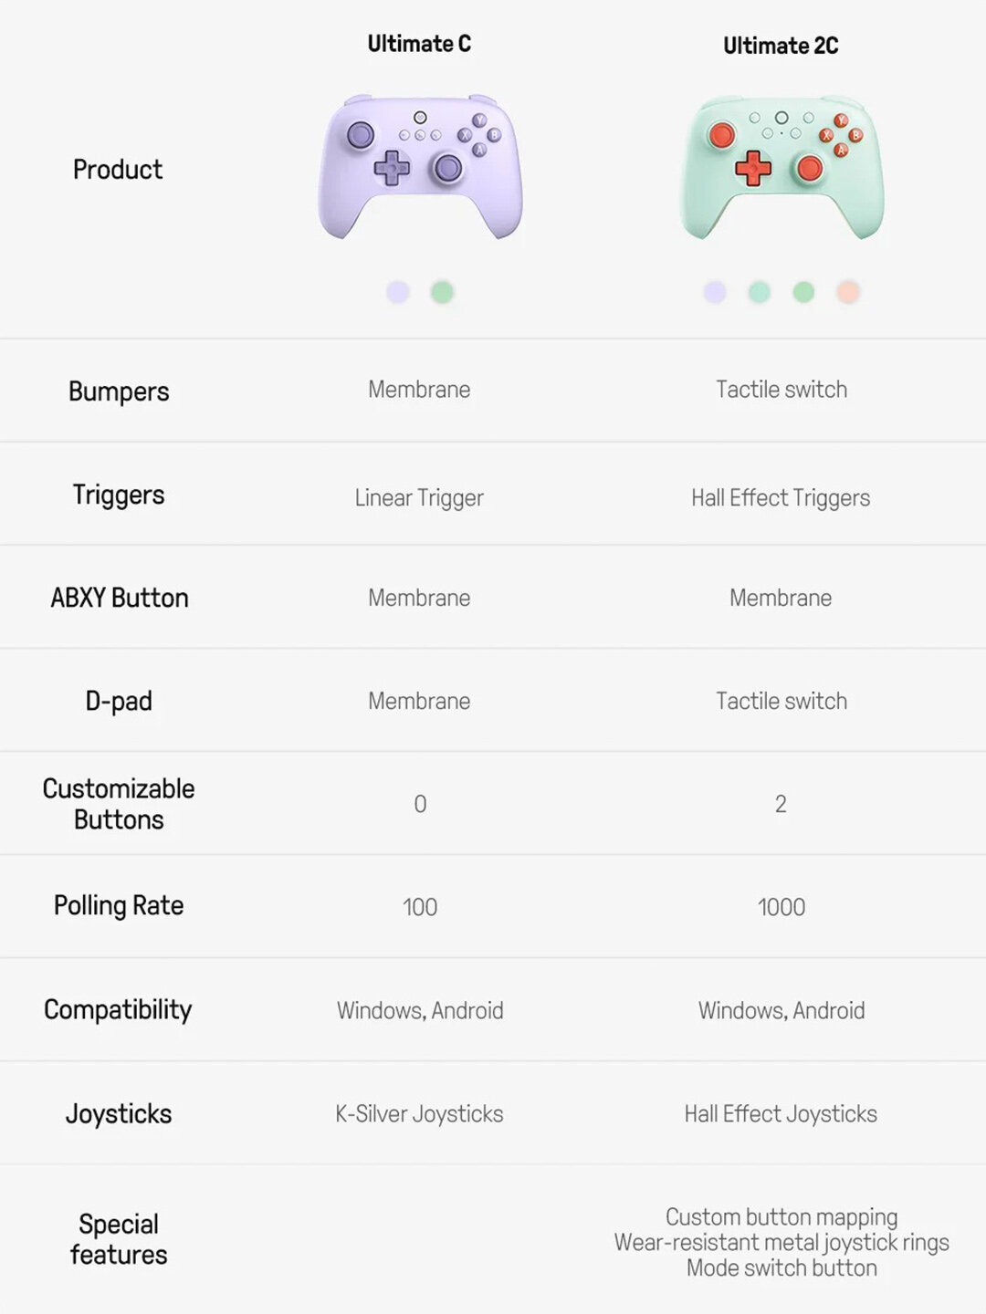Viewport: 986px width, 1314px height.
Task: Choose the lavender color dot under Ultimate 2C
Action: point(715,292)
